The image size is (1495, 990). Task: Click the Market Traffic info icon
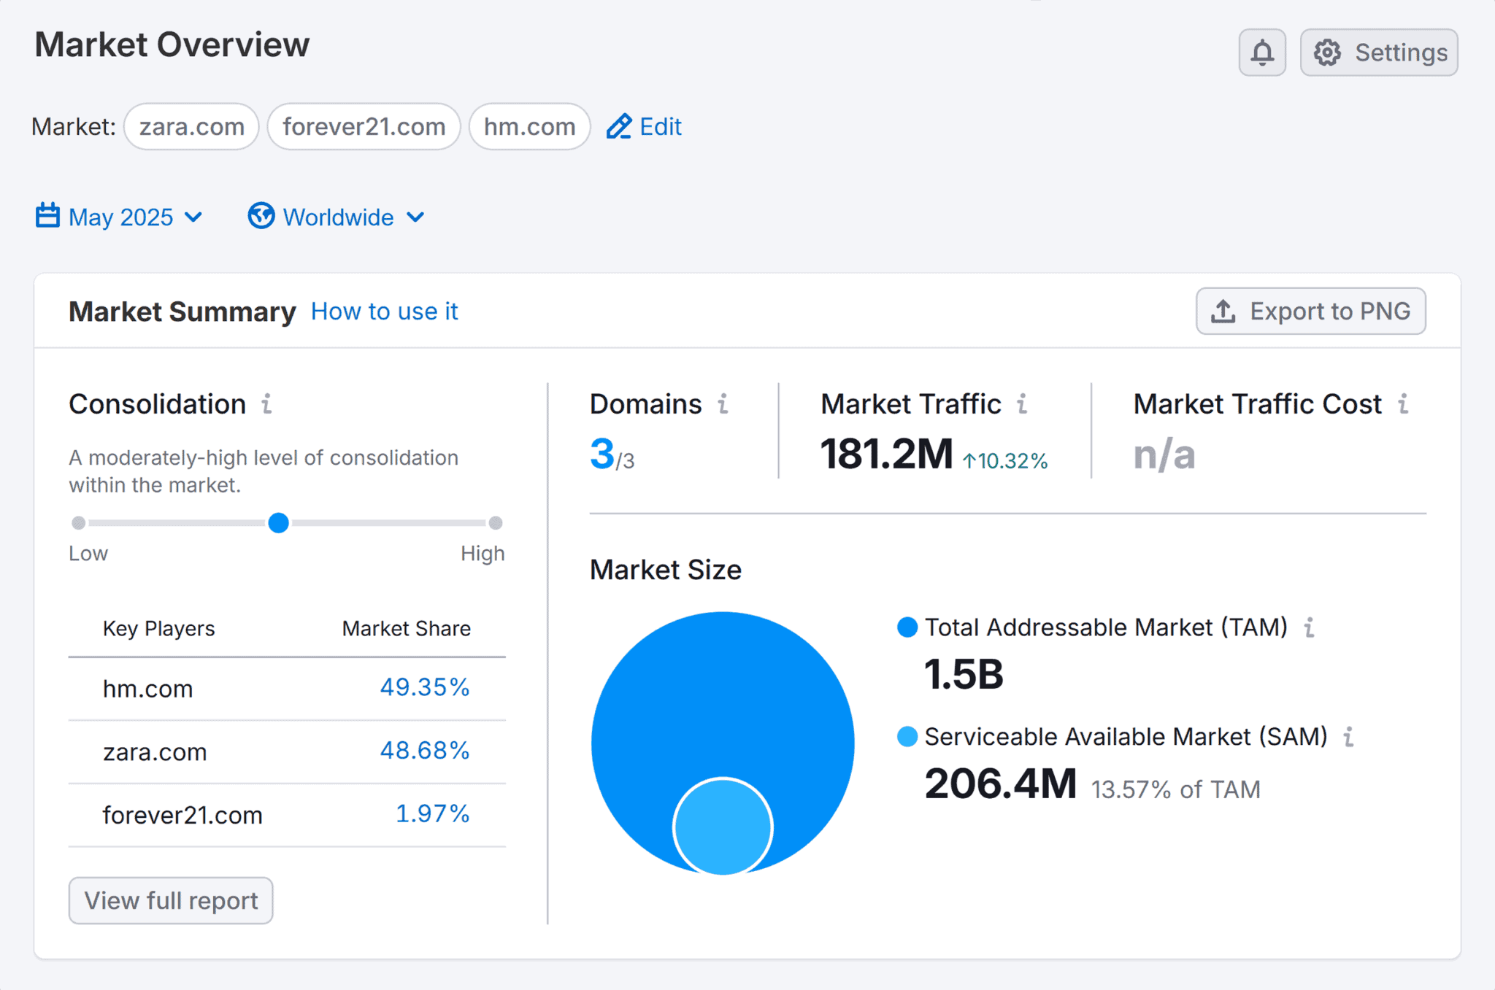point(1021,403)
